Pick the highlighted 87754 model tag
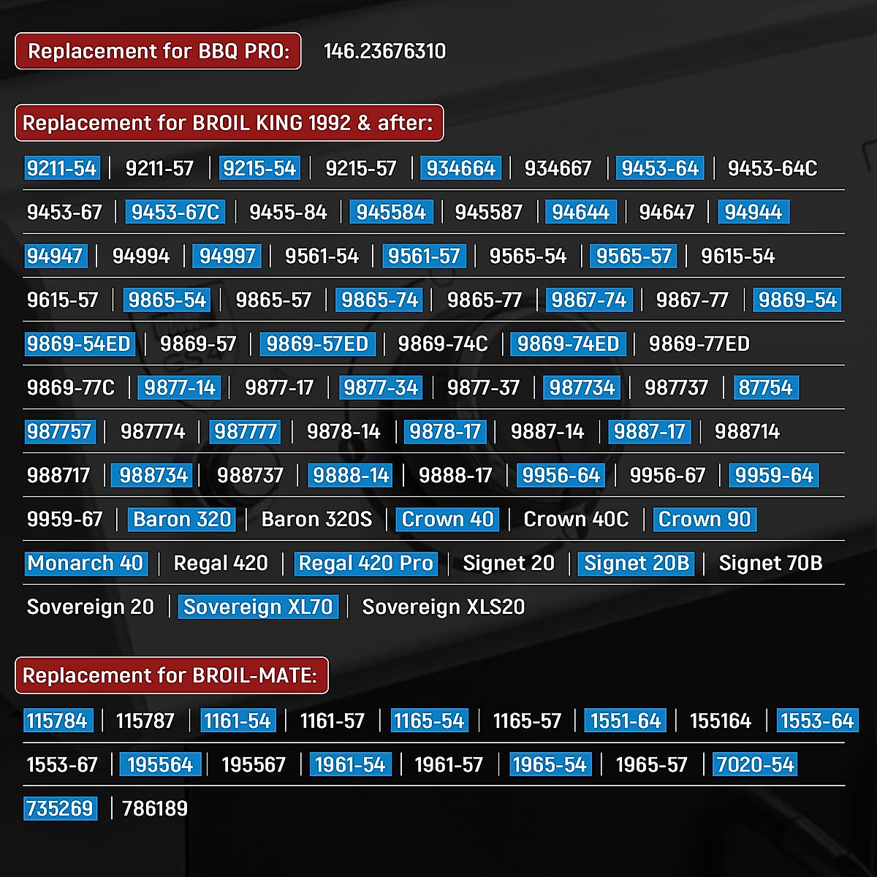Image resolution: width=877 pixels, height=877 pixels. coord(765,388)
